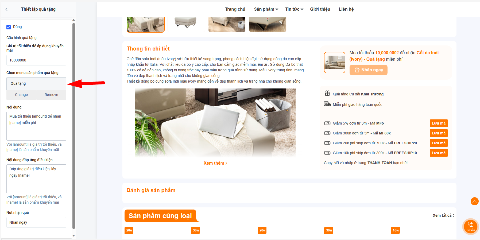The image size is (480, 240).
Task: Expand the Tin tức dropdown menu
Action: (x=294, y=9)
